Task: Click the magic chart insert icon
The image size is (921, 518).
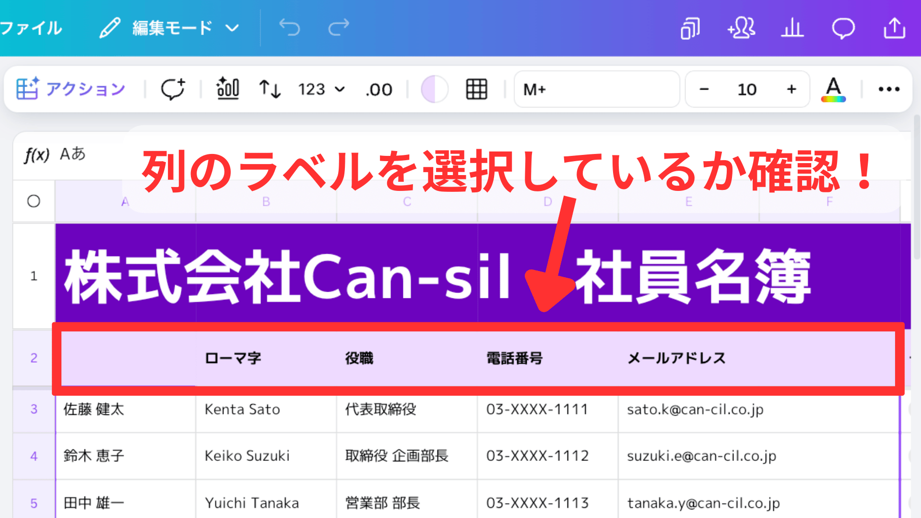Action: [x=228, y=89]
